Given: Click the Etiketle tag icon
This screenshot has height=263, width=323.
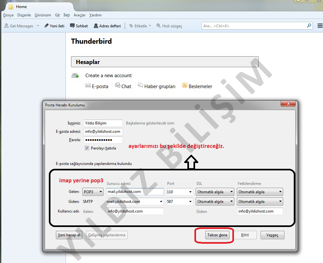Looking at the screenshot, I should pos(131,26).
